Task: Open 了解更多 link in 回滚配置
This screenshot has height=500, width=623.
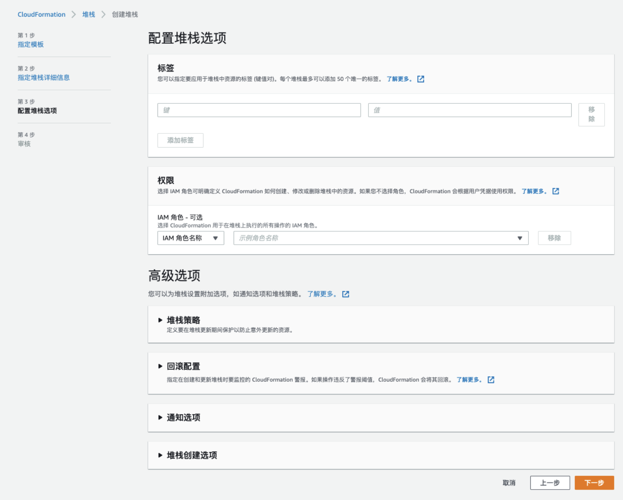Action: pyautogui.click(x=469, y=380)
